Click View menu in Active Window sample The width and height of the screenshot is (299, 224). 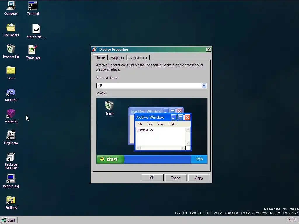coord(161,124)
